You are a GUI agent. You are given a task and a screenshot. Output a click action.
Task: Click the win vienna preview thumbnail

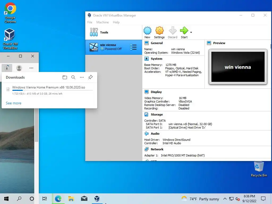[238, 67]
